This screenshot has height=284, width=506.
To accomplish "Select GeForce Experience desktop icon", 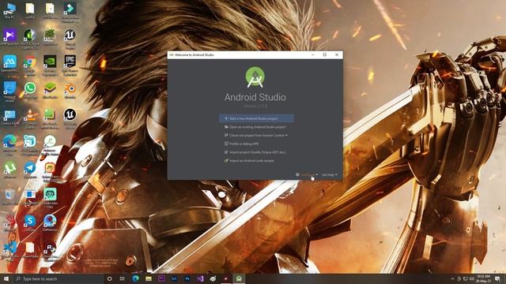I will [x=50, y=65].
